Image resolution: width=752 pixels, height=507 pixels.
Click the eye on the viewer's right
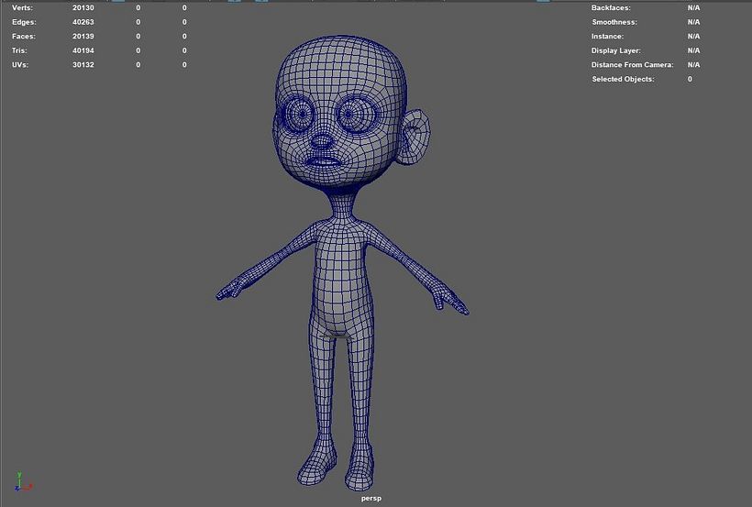coord(351,113)
